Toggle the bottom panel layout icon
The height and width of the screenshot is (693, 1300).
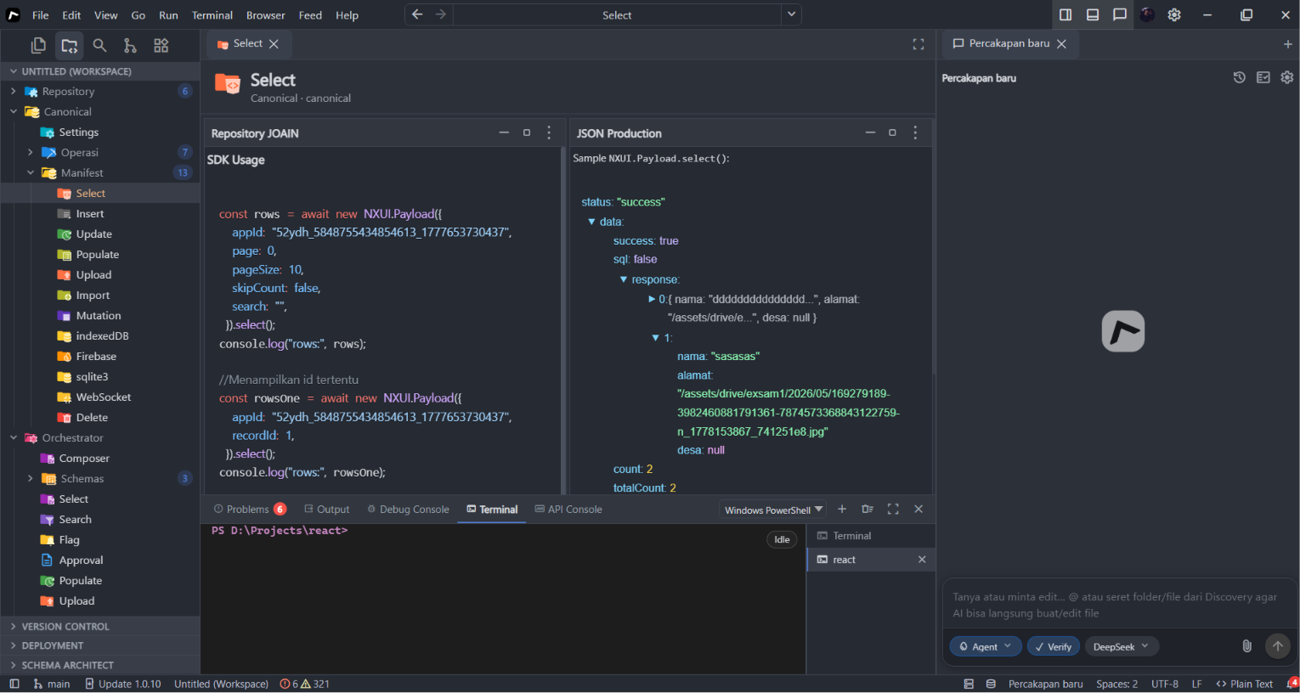[x=1093, y=14]
